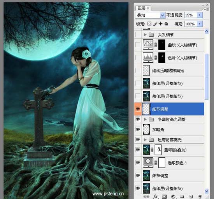Select the 选取颜色 3 layer name
This screenshot has height=199, width=214.
pyautogui.click(x=177, y=163)
